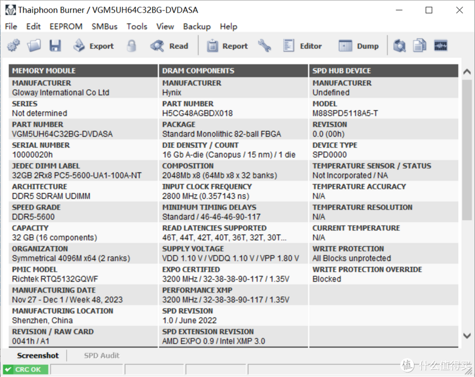This screenshot has height=377, width=475.
Task: Click the PERFORMANCE XMP timing value
Action: [x=226, y=300]
